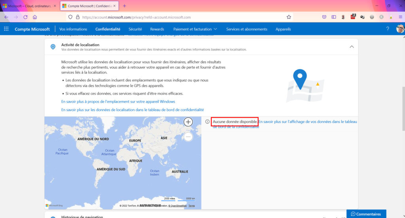Close the Microsoft – Cloud tab
The height and width of the screenshot is (218, 405).
[55, 6]
